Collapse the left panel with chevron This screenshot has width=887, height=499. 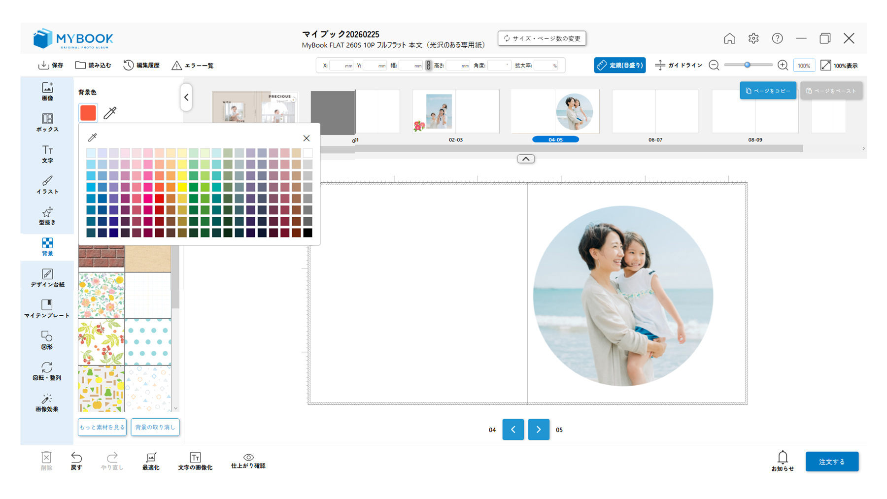[x=186, y=97]
